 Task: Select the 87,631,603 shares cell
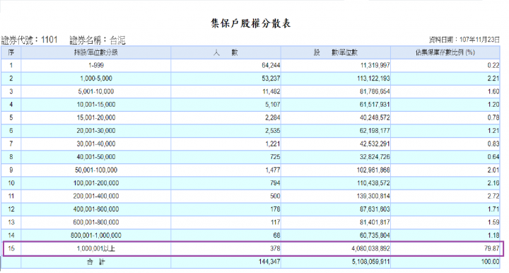pos(336,209)
